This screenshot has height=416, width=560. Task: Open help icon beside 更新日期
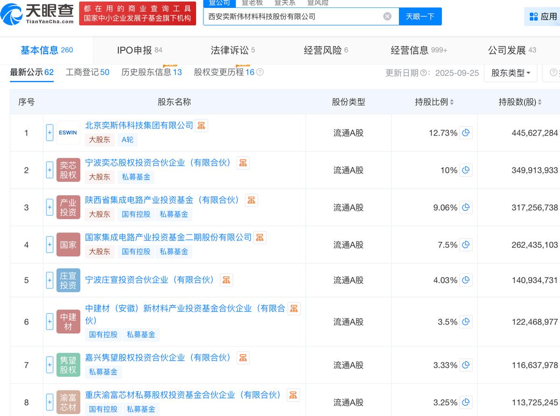point(424,73)
